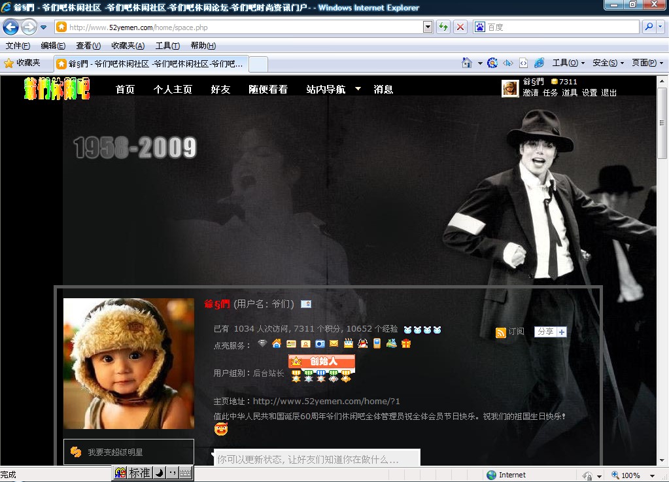
Task: Click the red Stop loading icon
Action: [460, 27]
